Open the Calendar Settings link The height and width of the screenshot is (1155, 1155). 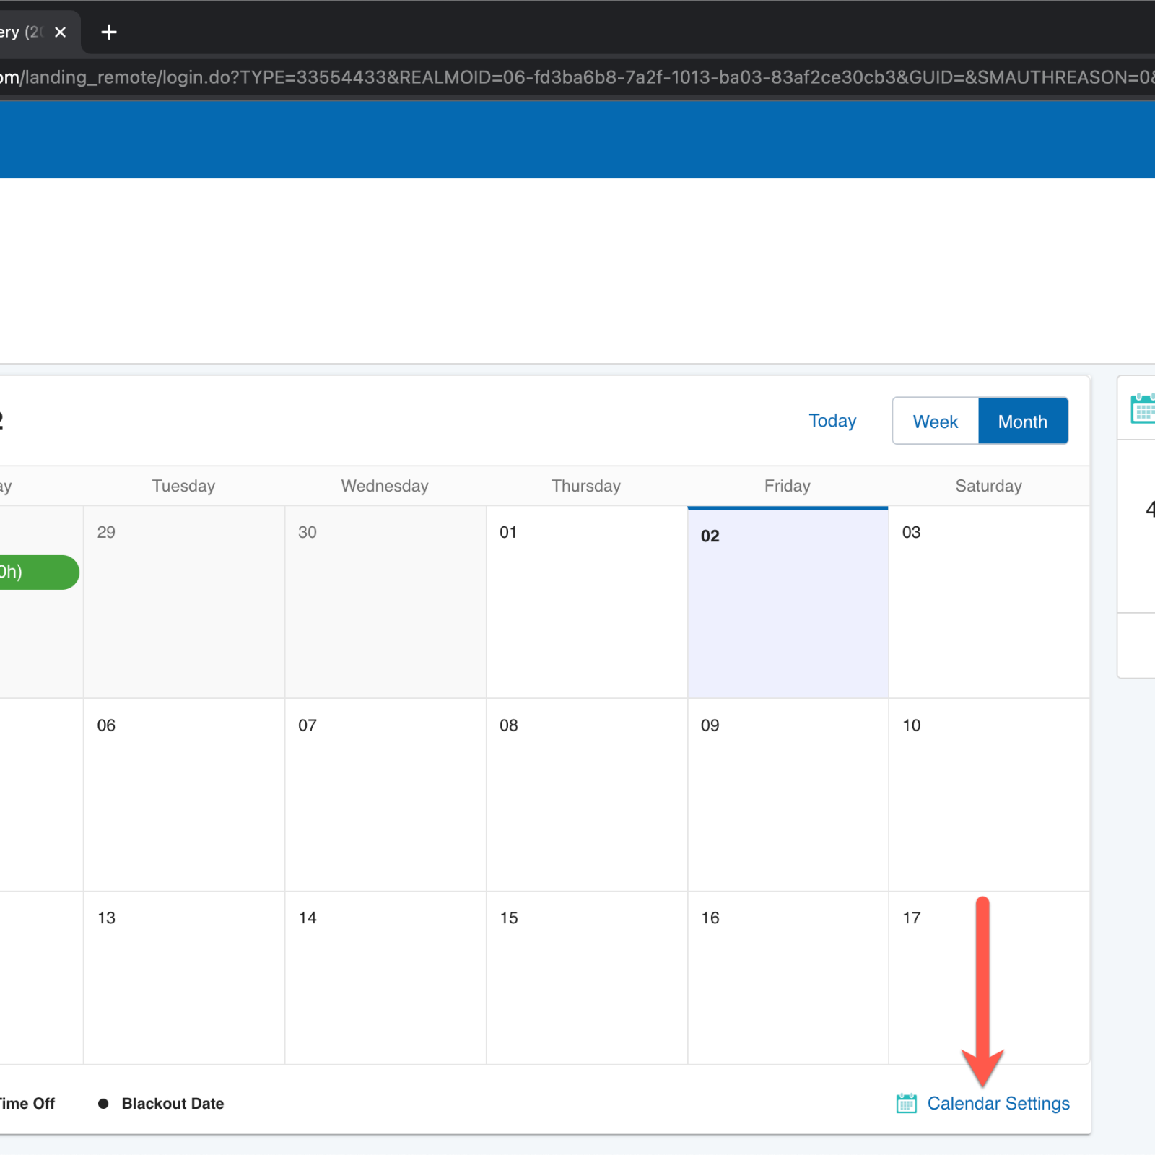(x=998, y=1104)
